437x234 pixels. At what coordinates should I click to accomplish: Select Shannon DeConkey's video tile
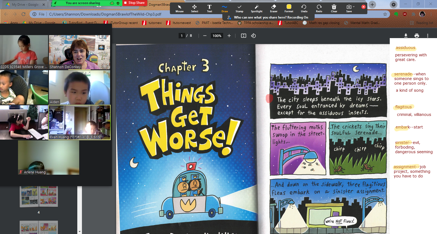[79, 52]
